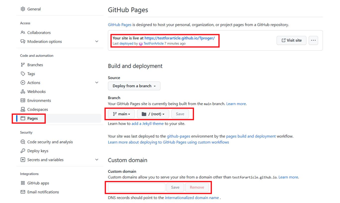Click Learn more link under Custom domain
The width and height of the screenshot is (340, 203).
pos(288,177)
